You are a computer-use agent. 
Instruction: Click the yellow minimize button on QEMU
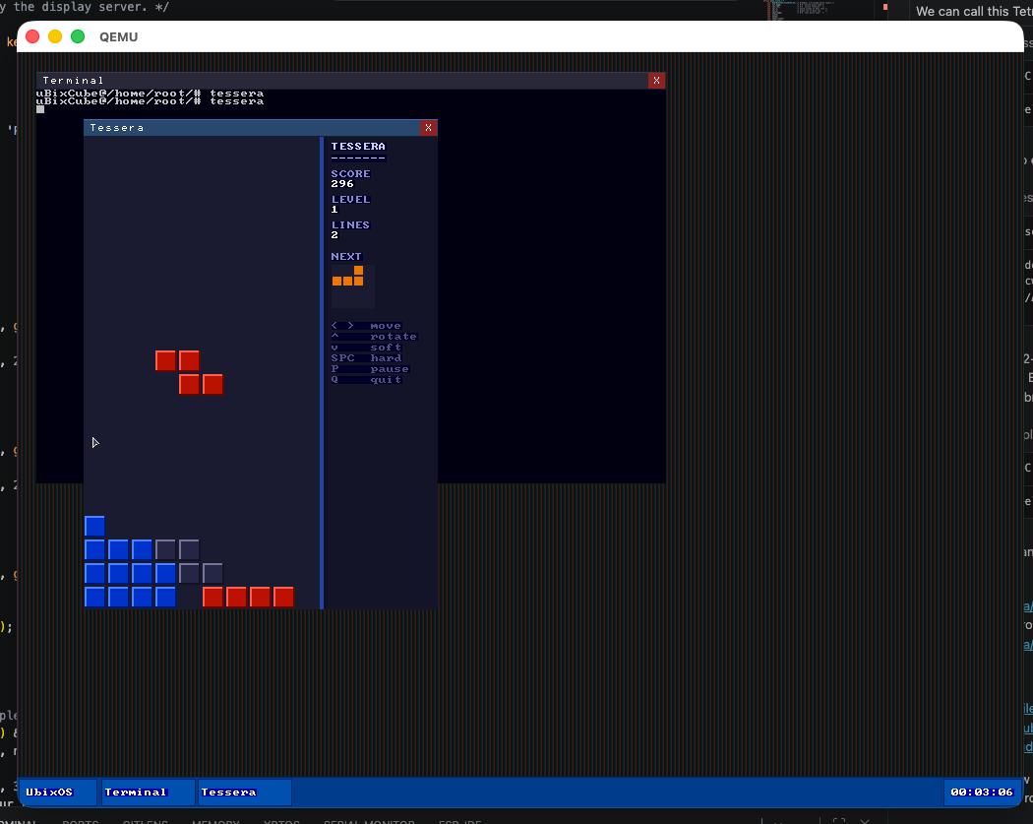coord(55,36)
